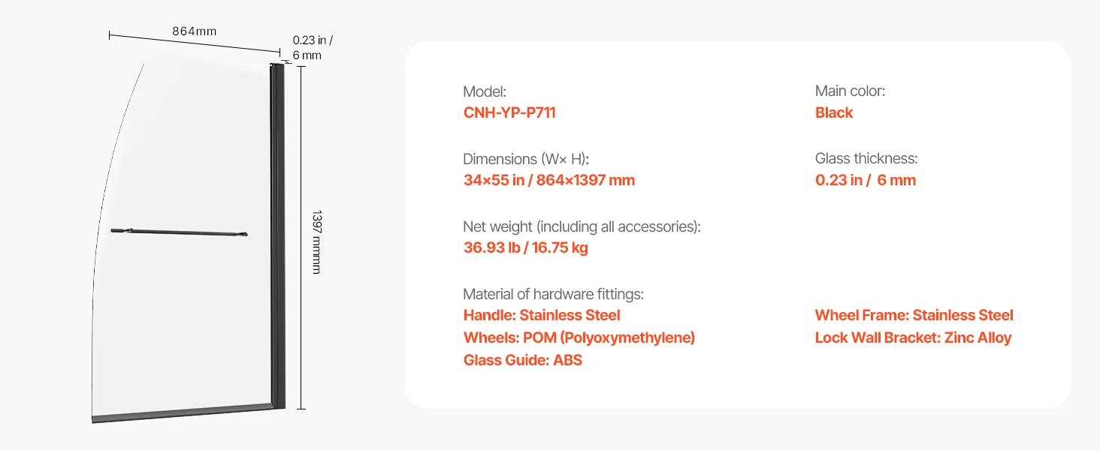Click the 864mm width label above the glass
The image size is (1100, 450).
coord(194,31)
